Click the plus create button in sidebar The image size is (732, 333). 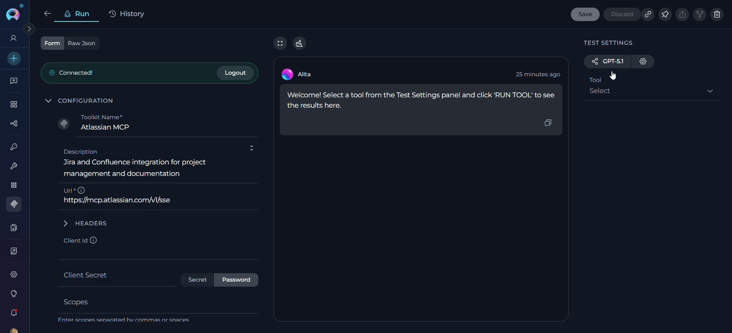point(14,58)
